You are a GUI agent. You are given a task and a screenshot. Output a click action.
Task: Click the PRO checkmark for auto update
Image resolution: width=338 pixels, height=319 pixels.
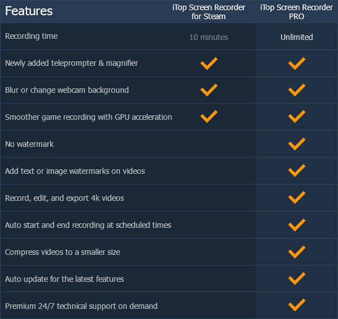pos(297,278)
